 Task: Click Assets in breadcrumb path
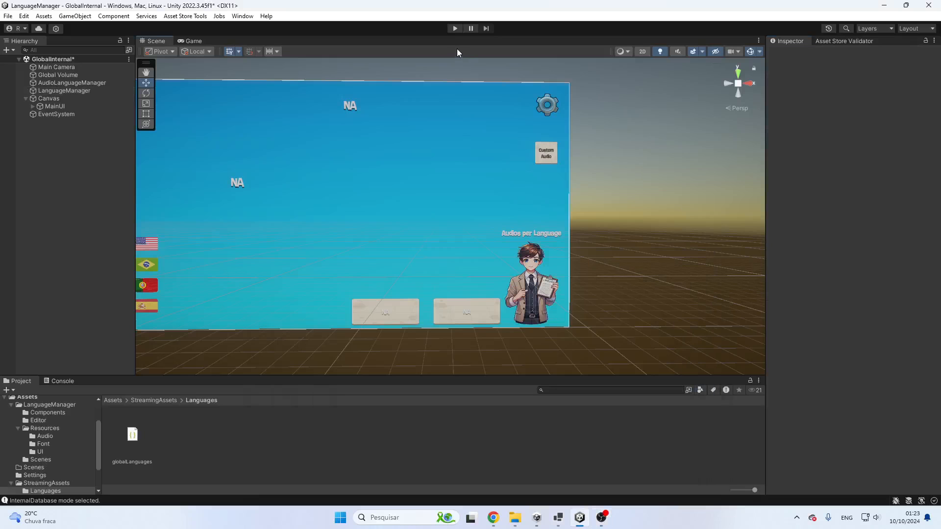click(113, 400)
